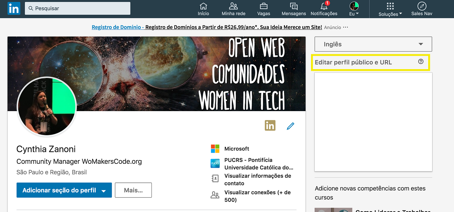Click the LinkedIn home logo
The width and height of the screenshot is (454, 212).
tap(14, 8)
